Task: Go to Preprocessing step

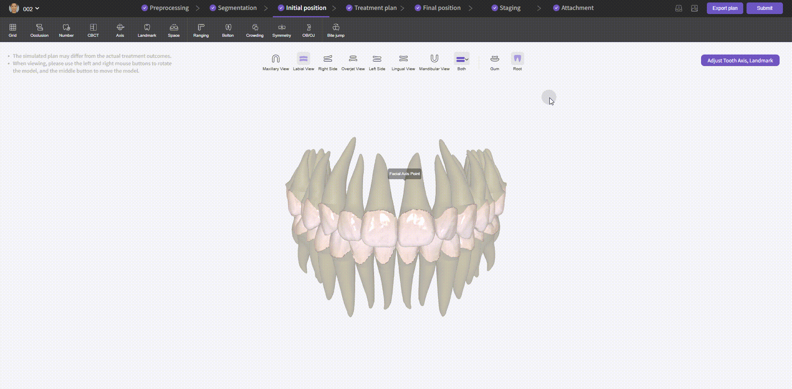Action: coord(165,8)
